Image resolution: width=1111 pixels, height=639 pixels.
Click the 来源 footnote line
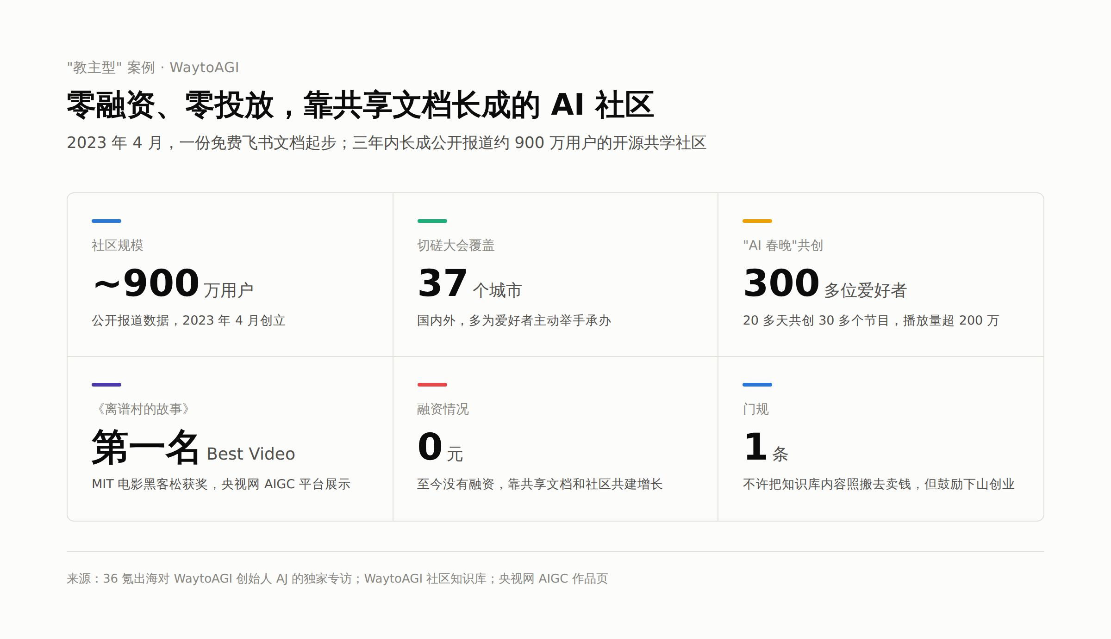tap(337, 578)
